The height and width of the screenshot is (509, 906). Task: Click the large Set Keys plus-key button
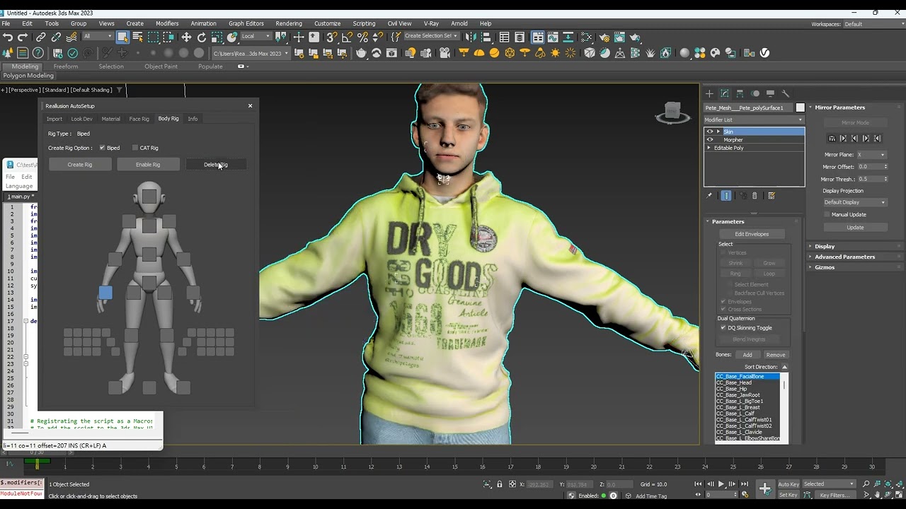coord(765,488)
